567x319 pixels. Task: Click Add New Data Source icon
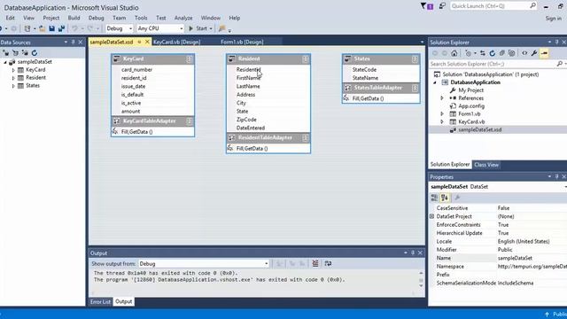(x=6, y=53)
